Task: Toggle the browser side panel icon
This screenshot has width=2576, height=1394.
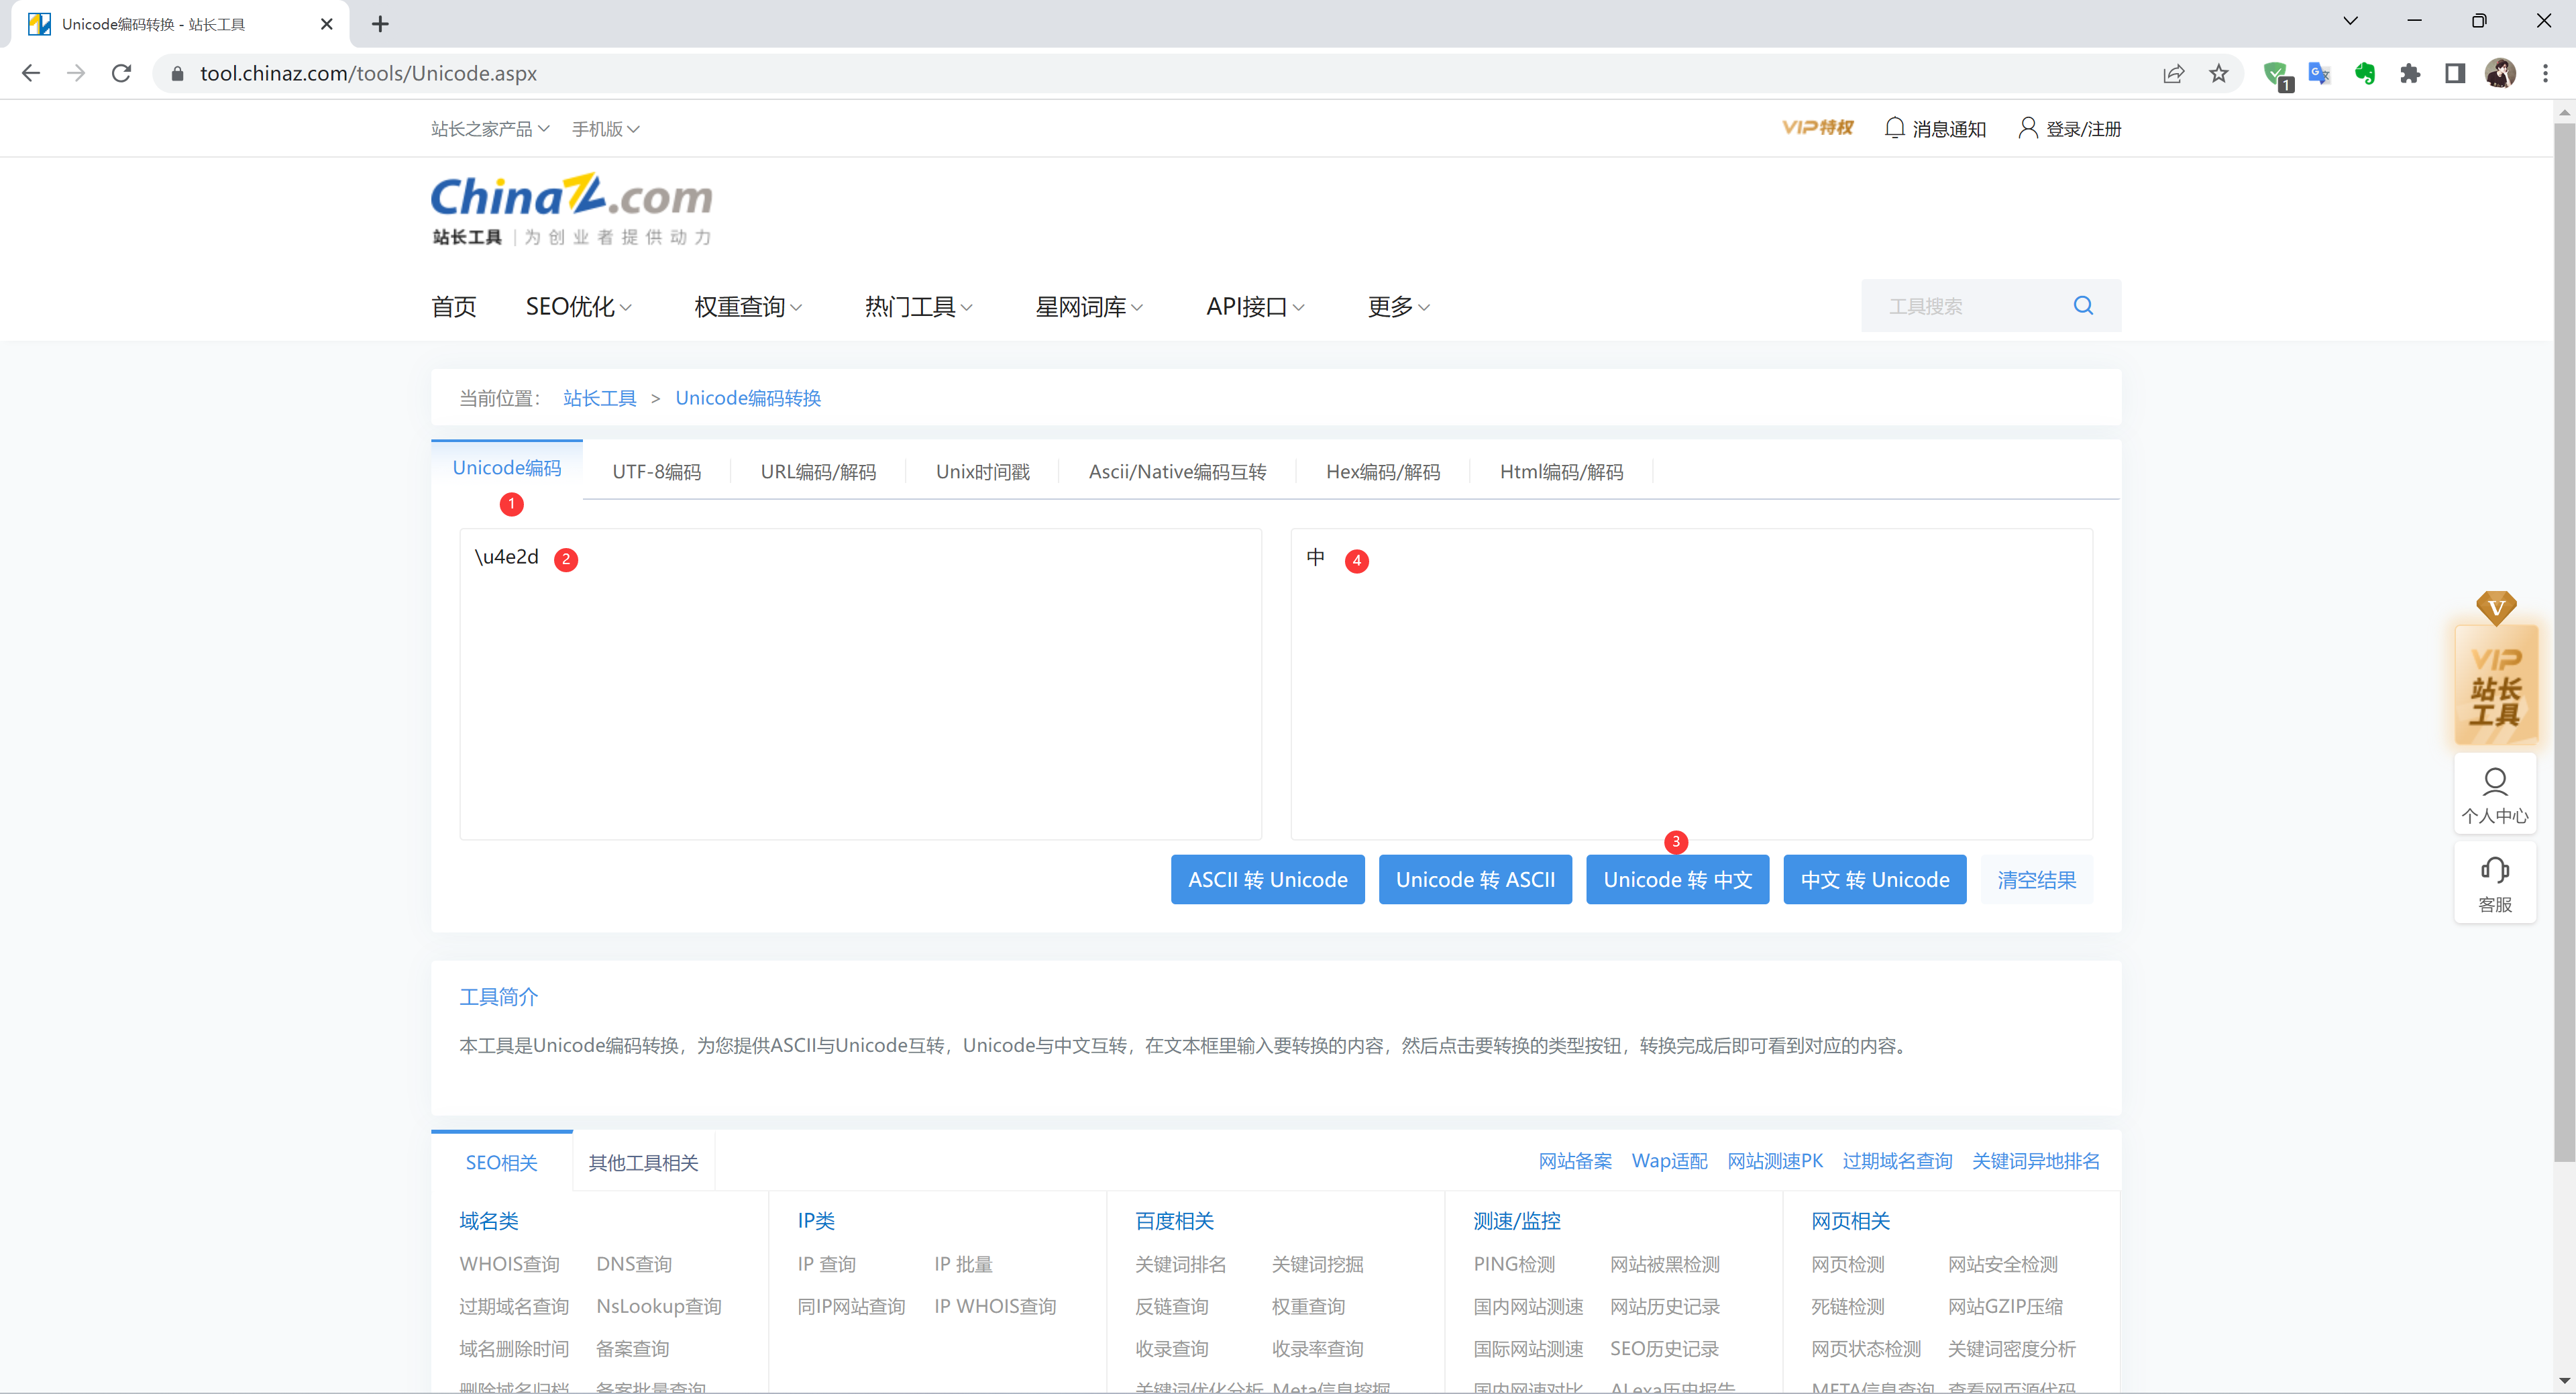Action: 2455,73
